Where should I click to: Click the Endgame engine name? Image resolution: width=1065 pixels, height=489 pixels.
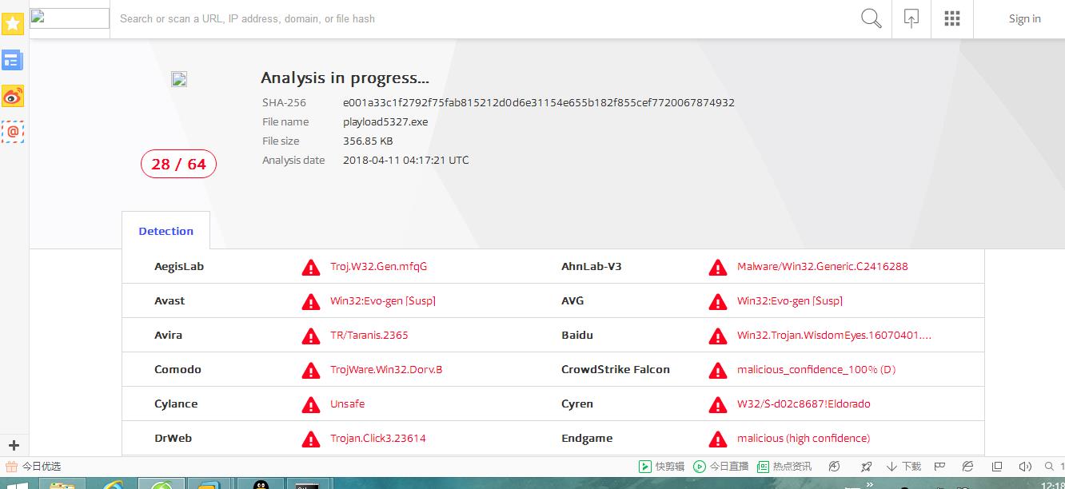pos(587,438)
